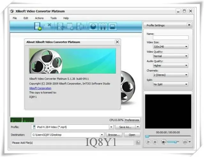Click the Remove file X icon
The image size is (204, 157).
pyautogui.click(x=48, y=26)
